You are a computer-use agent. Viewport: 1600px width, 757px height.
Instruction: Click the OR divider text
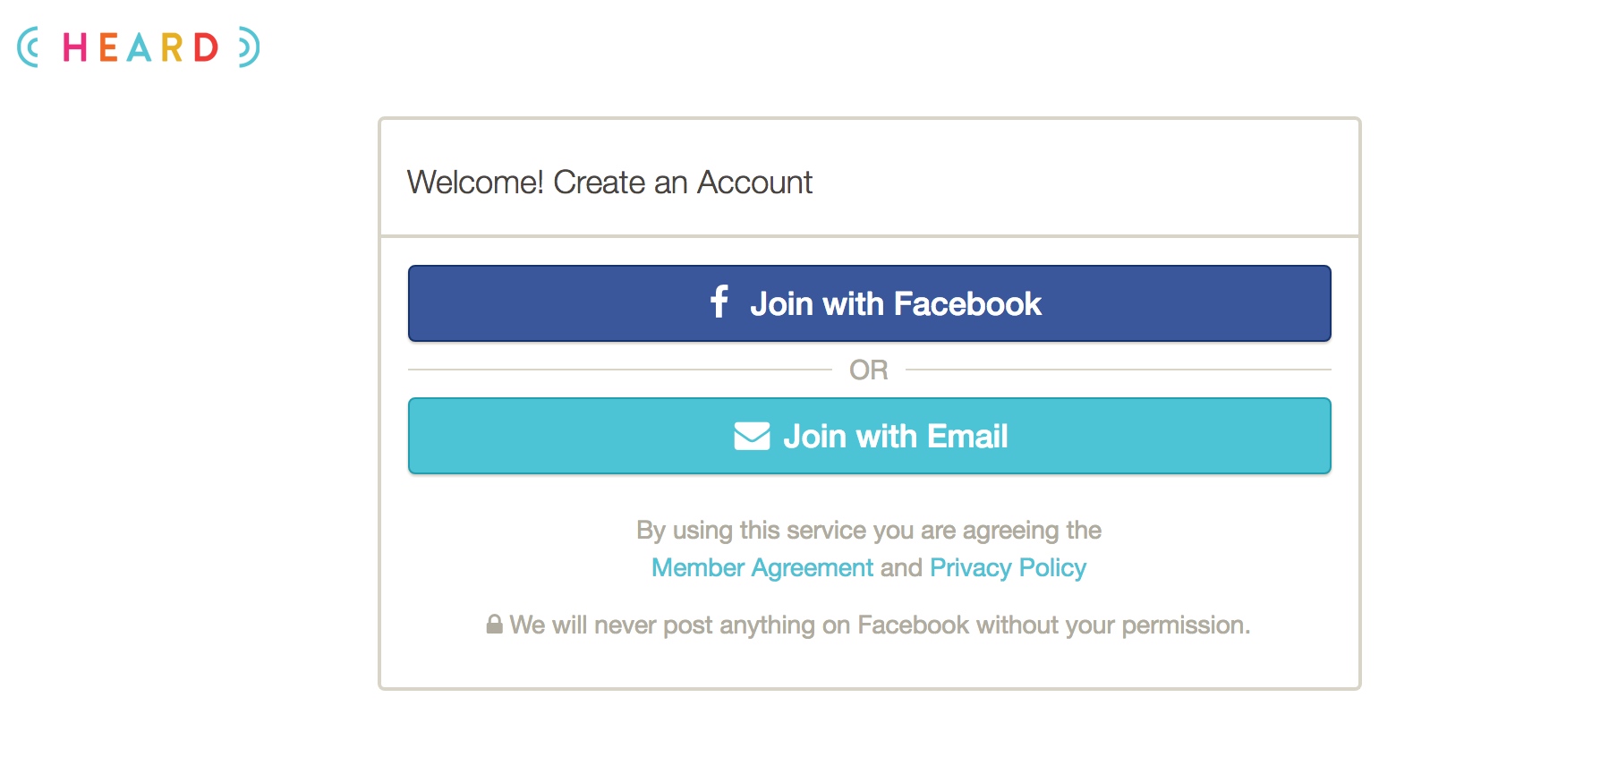[869, 370]
